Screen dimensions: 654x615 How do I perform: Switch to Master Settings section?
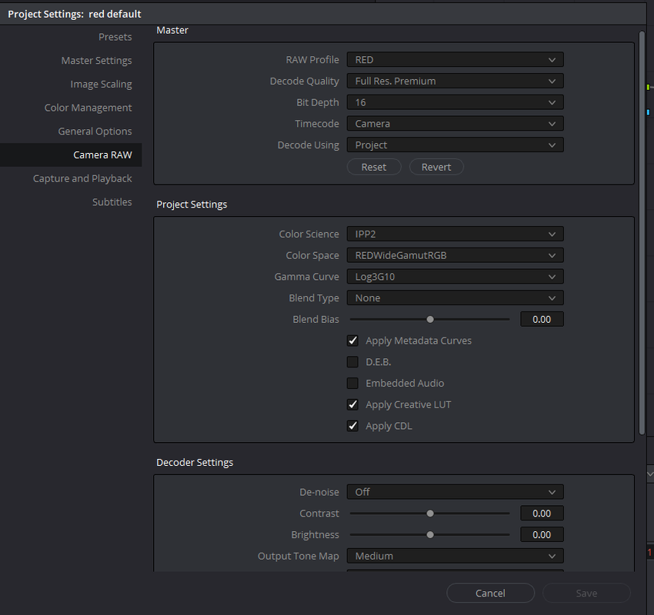[96, 61]
